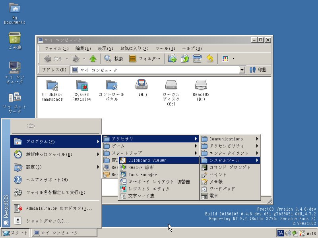Expand ゲーム programs submenu

pyautogui.click(x=150, y=146)
